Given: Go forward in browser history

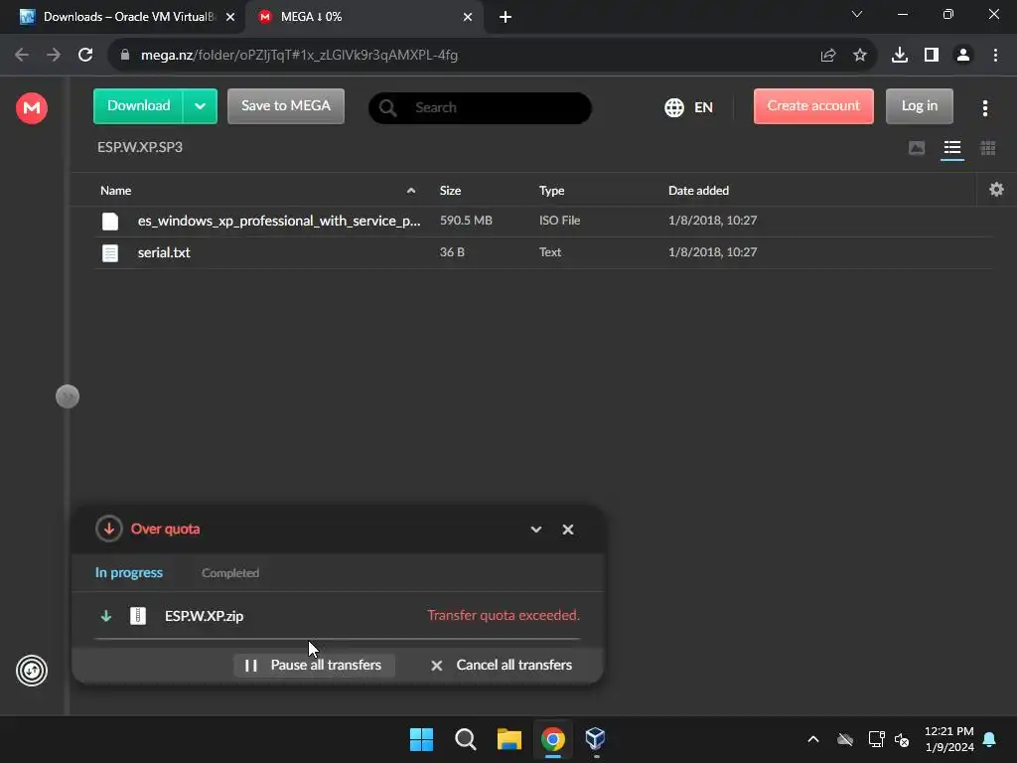Looking at the screenshot, I should (x=54, y=56).
